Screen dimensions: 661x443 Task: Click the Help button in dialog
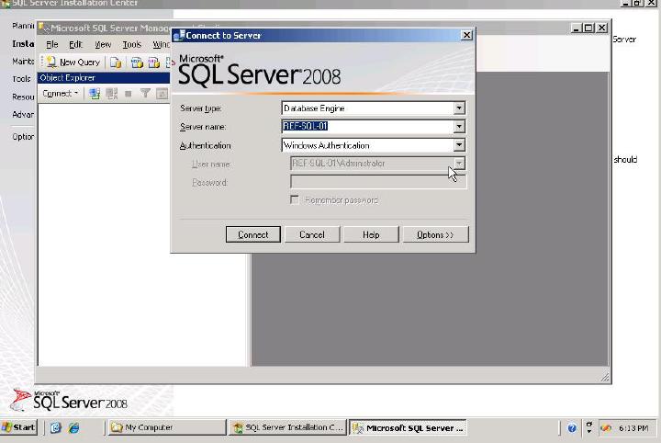point(371,234)
